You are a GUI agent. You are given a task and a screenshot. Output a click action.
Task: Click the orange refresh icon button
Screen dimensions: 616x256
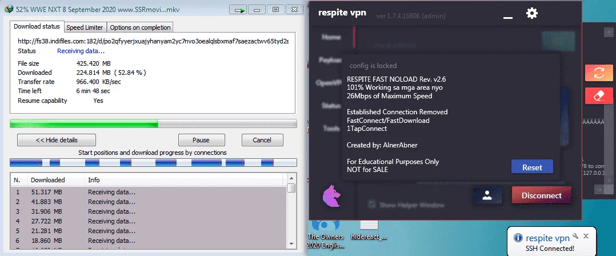[599, 73]
